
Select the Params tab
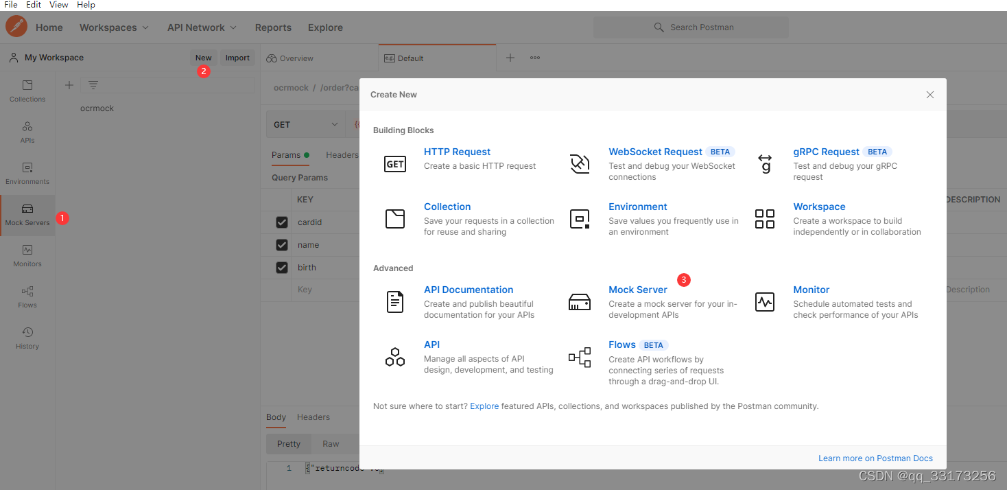pyautogui.click(x=290, y=155)
